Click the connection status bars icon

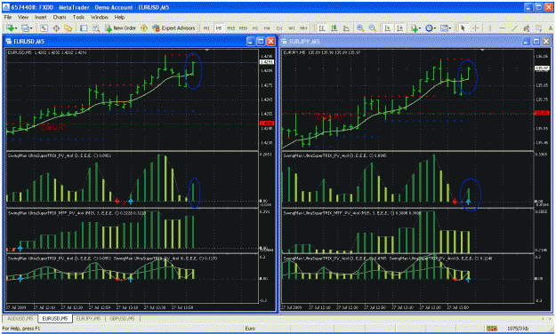click(491, 329)
